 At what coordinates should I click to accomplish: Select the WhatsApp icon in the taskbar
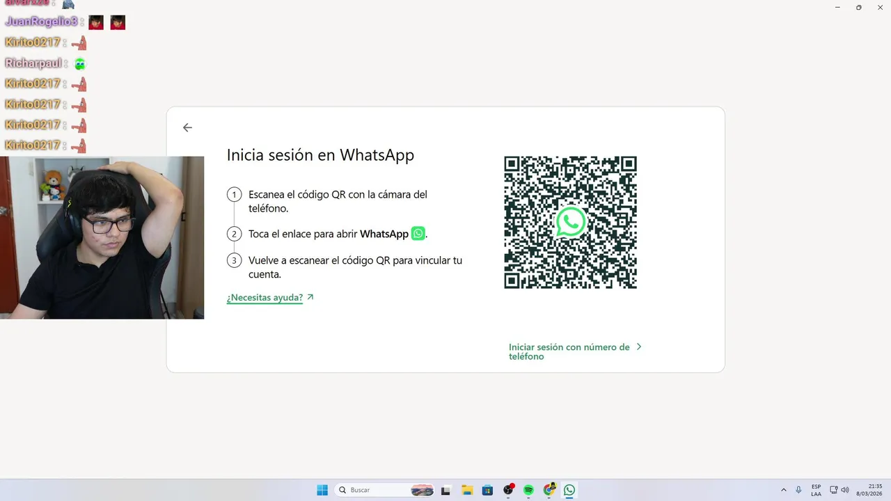click(569, 490)
